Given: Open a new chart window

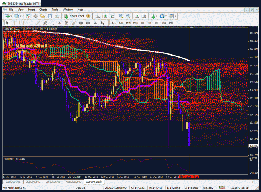Looking at the screenshot, I should click(7, 16).
